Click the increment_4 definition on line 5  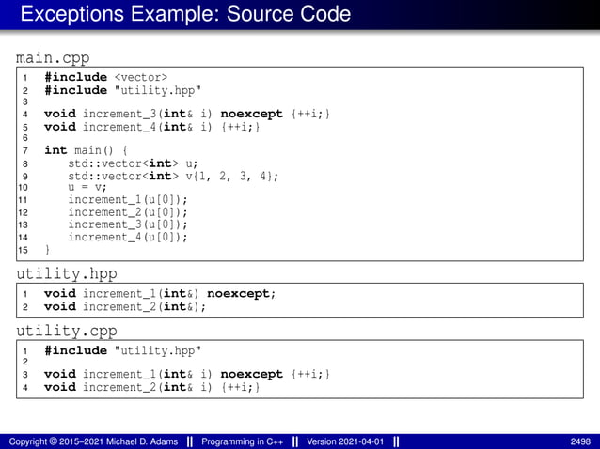(152, 127)
